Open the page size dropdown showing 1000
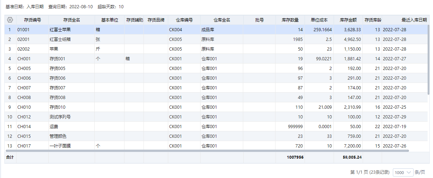The height and width of the screenshot is (178, 433). coord(403,173)
